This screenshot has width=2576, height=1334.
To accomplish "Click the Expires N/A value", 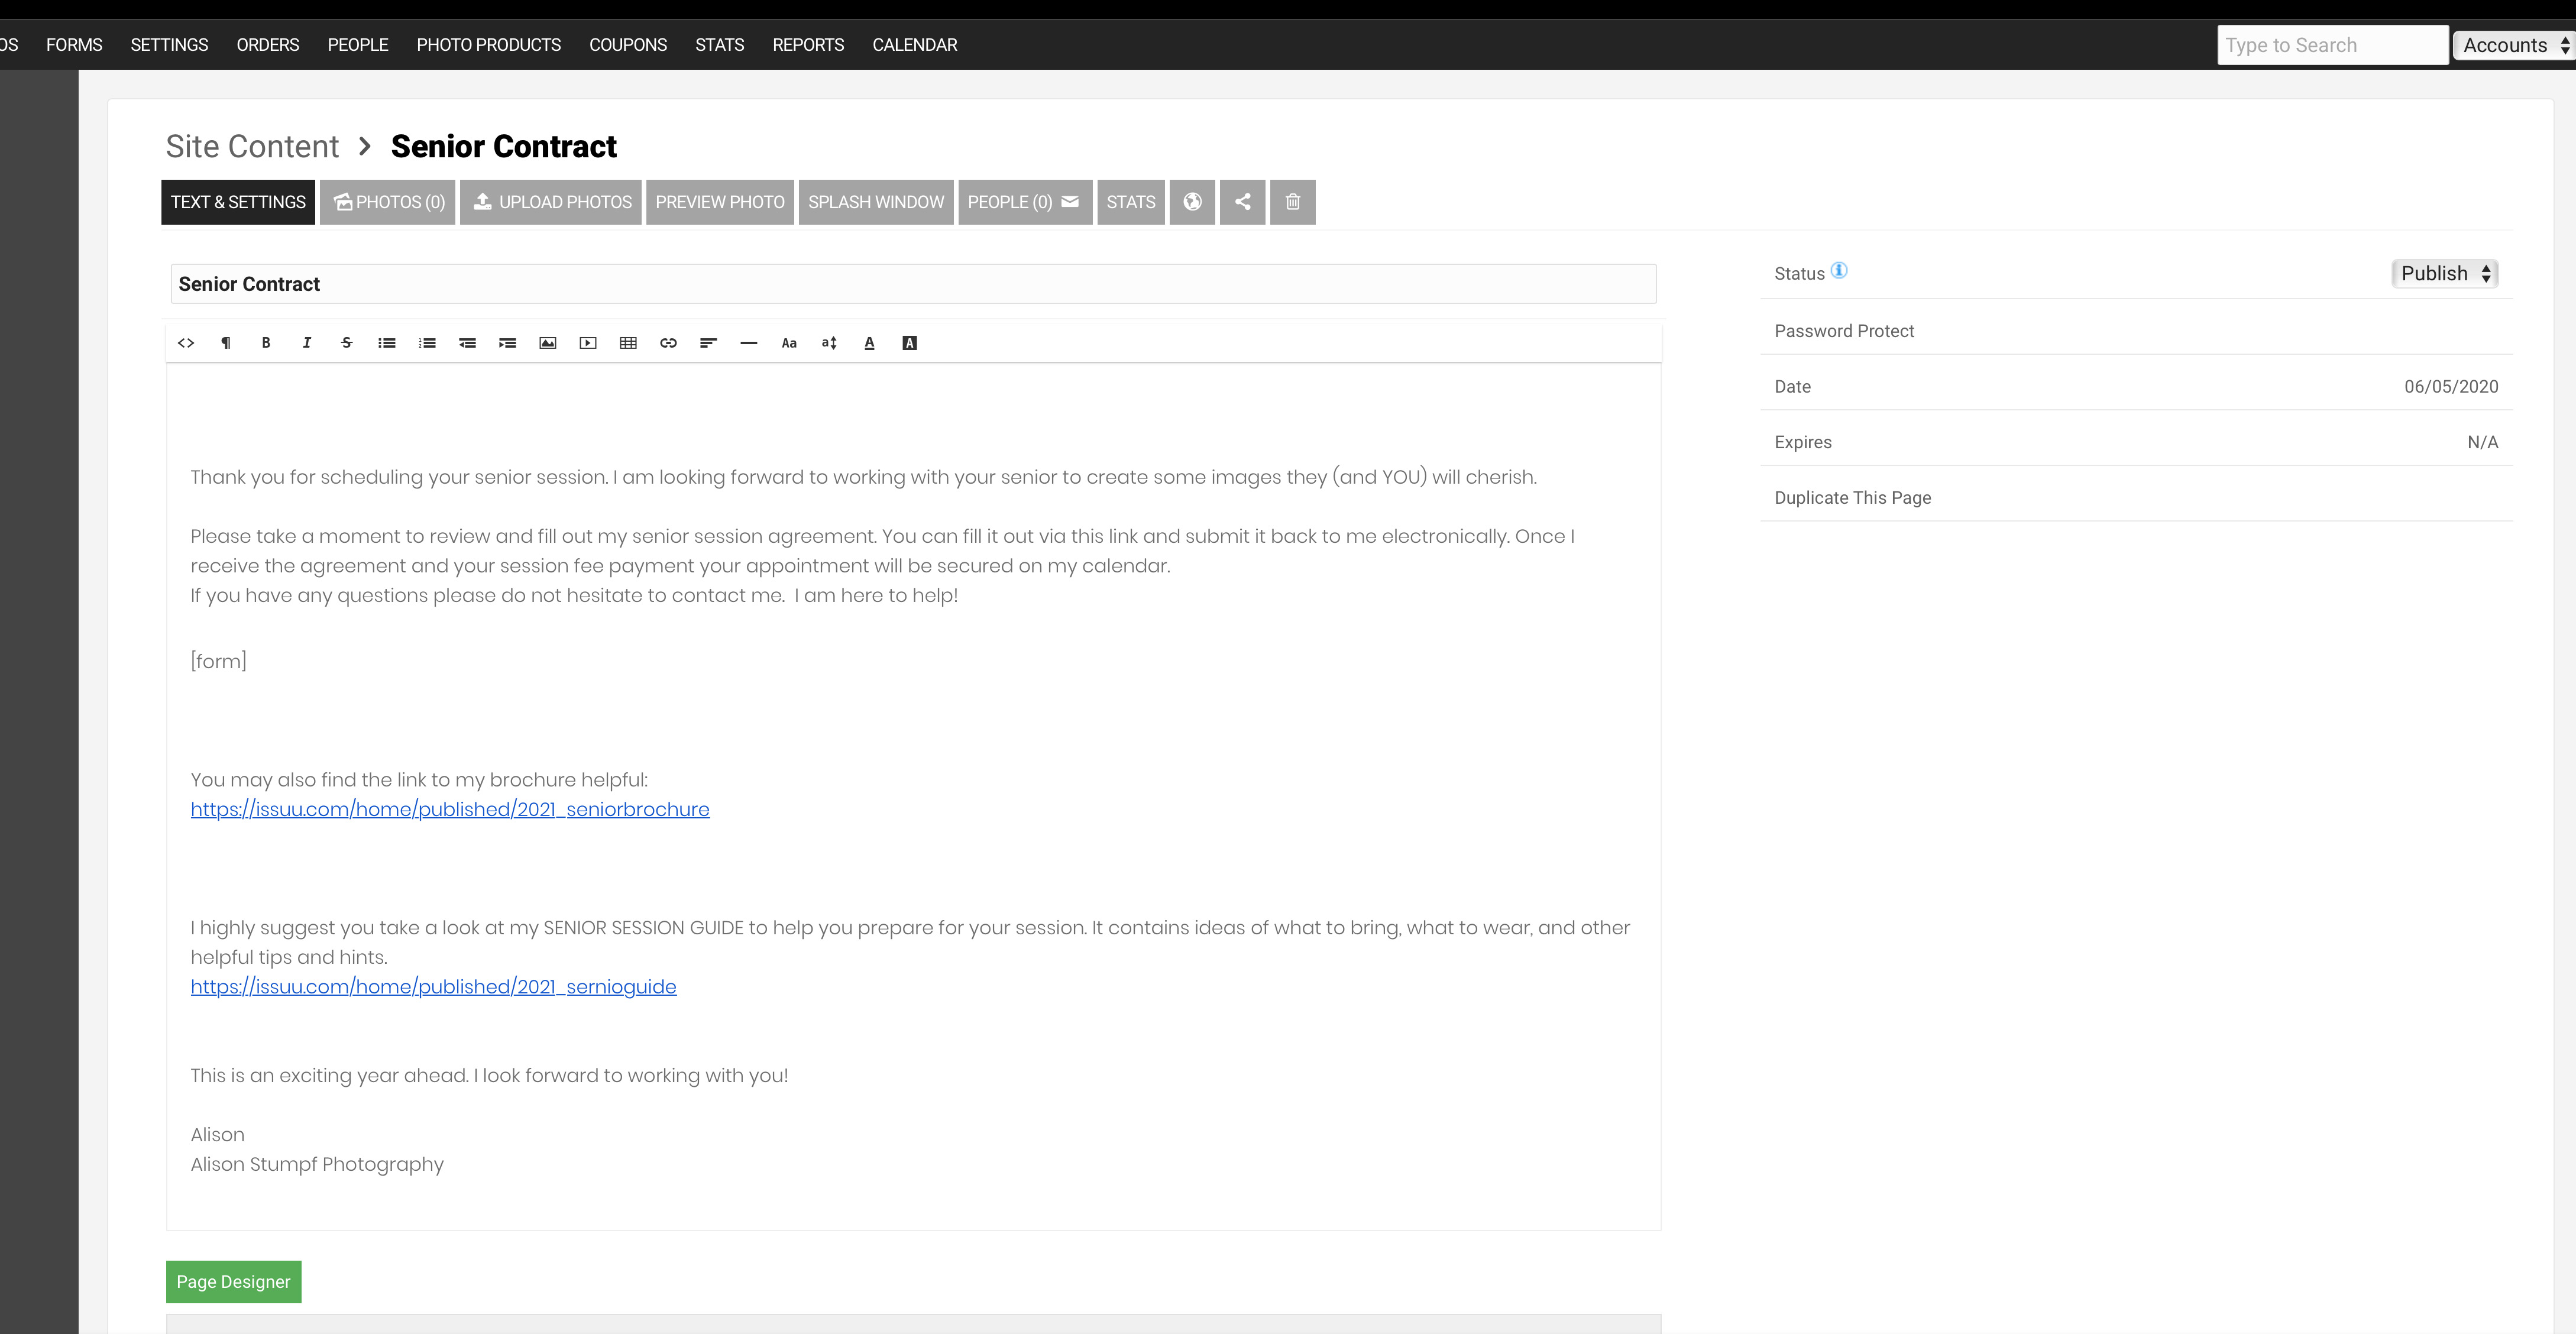I will point(2482,442).
